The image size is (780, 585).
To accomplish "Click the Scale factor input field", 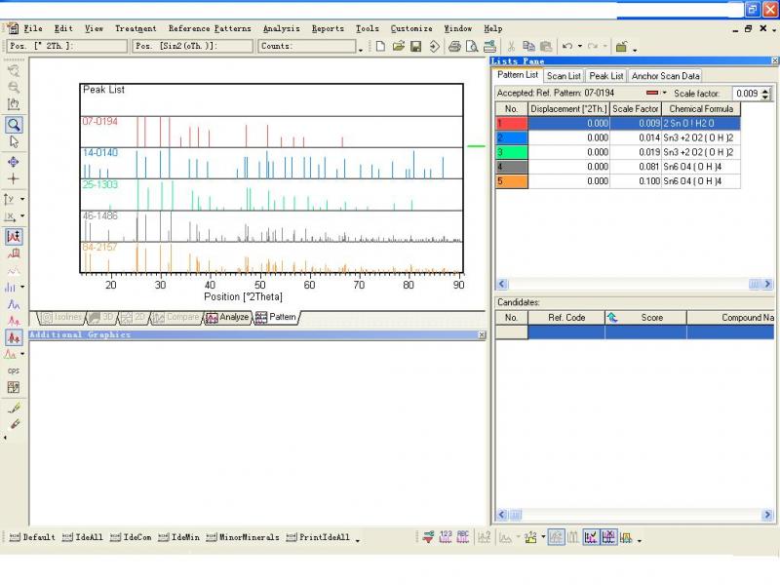I will (x=746, y=94).
